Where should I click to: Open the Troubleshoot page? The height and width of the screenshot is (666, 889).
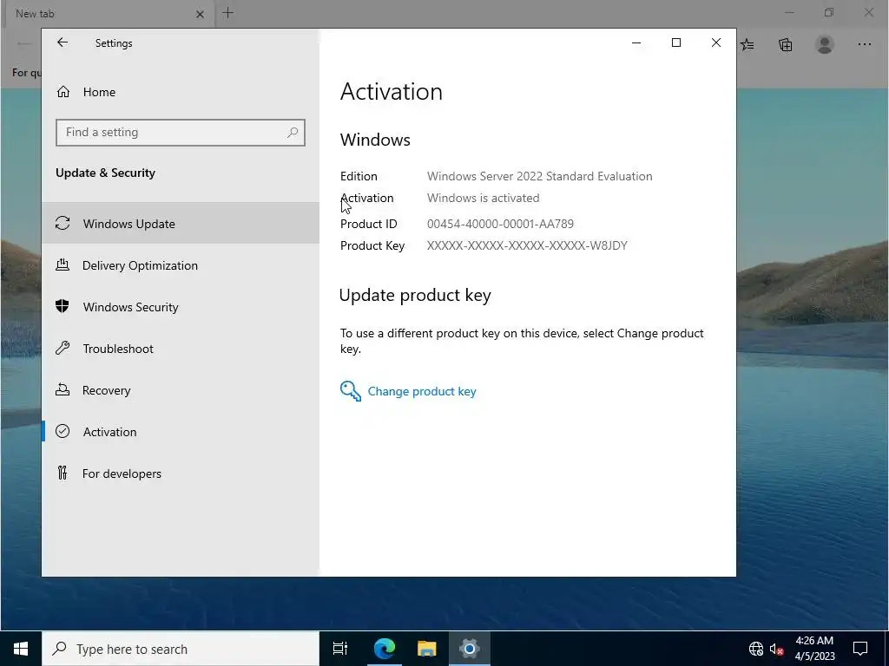tap(181, 349)
